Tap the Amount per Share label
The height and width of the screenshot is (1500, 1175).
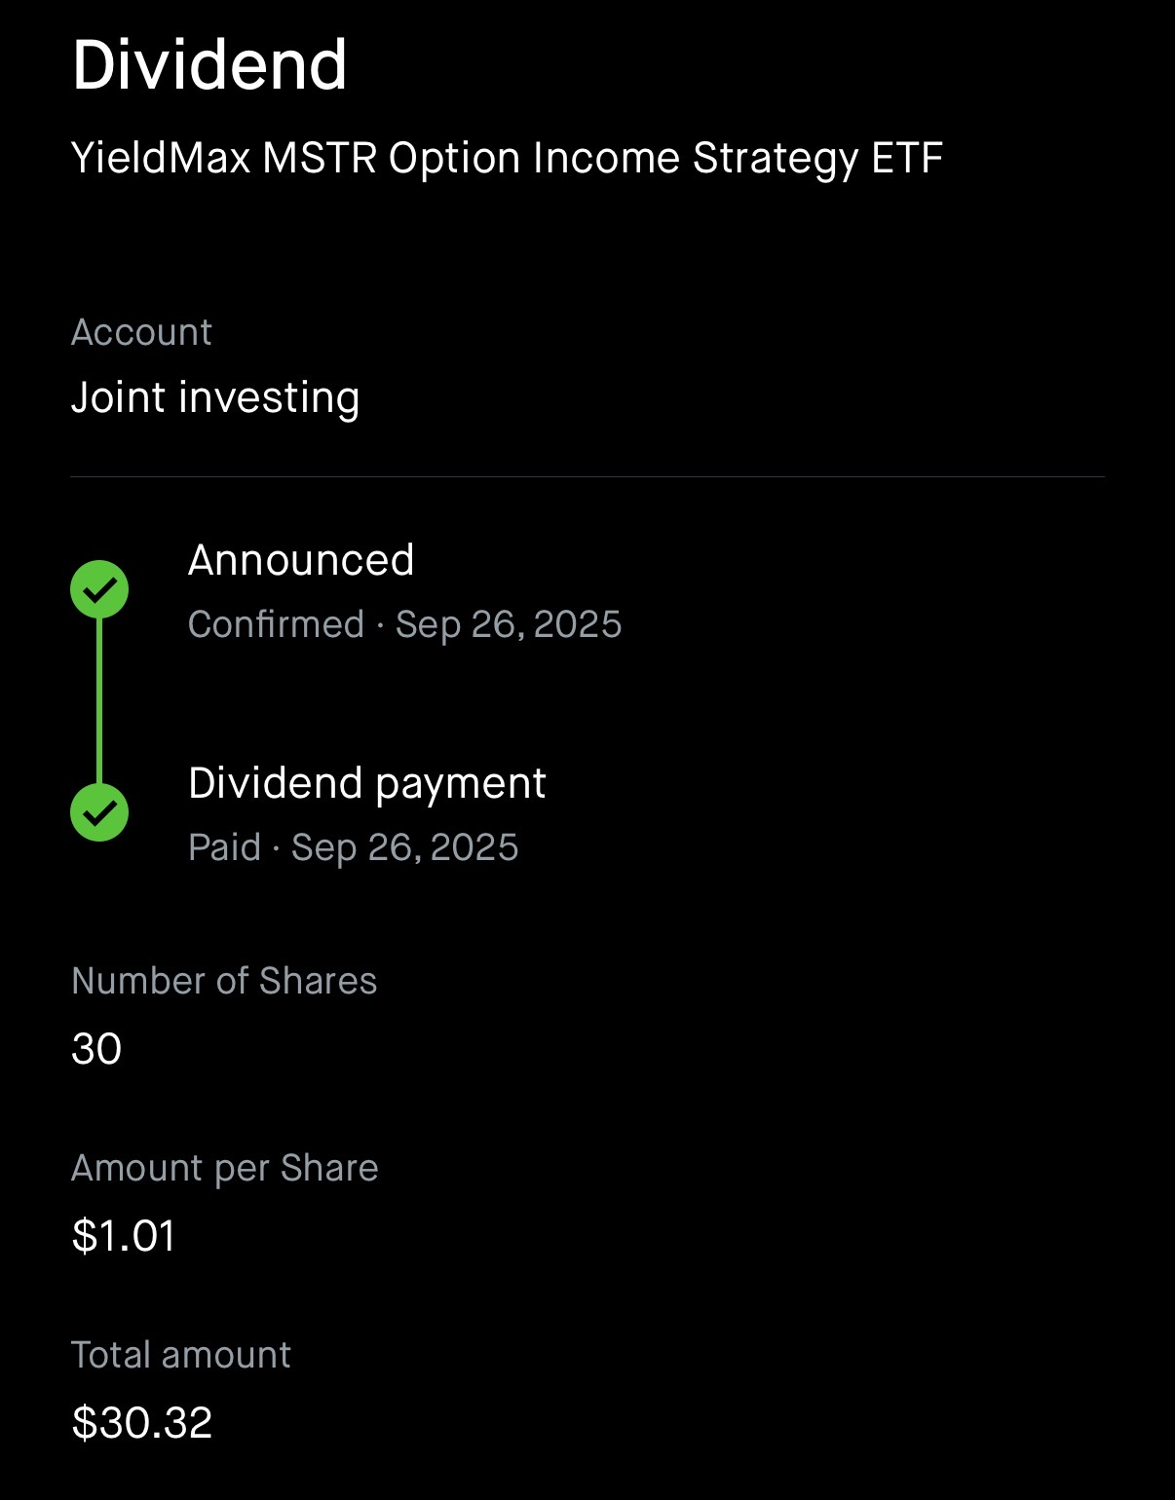pos(225,1168)
